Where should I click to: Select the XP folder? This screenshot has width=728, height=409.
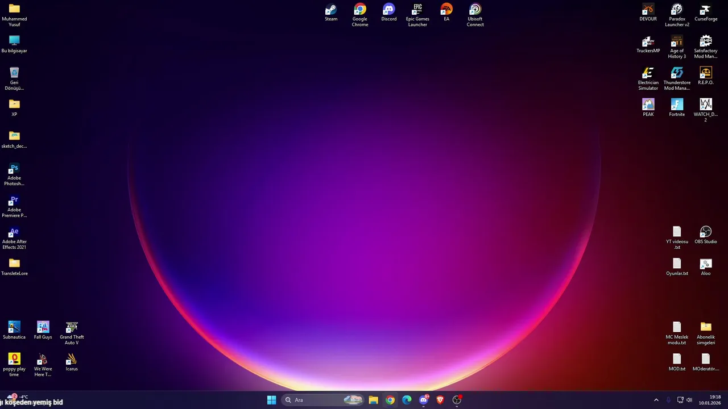pyautogui.click(x=14, y=108)
